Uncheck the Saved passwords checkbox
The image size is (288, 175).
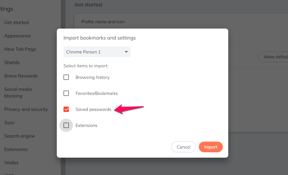(66, 109)
